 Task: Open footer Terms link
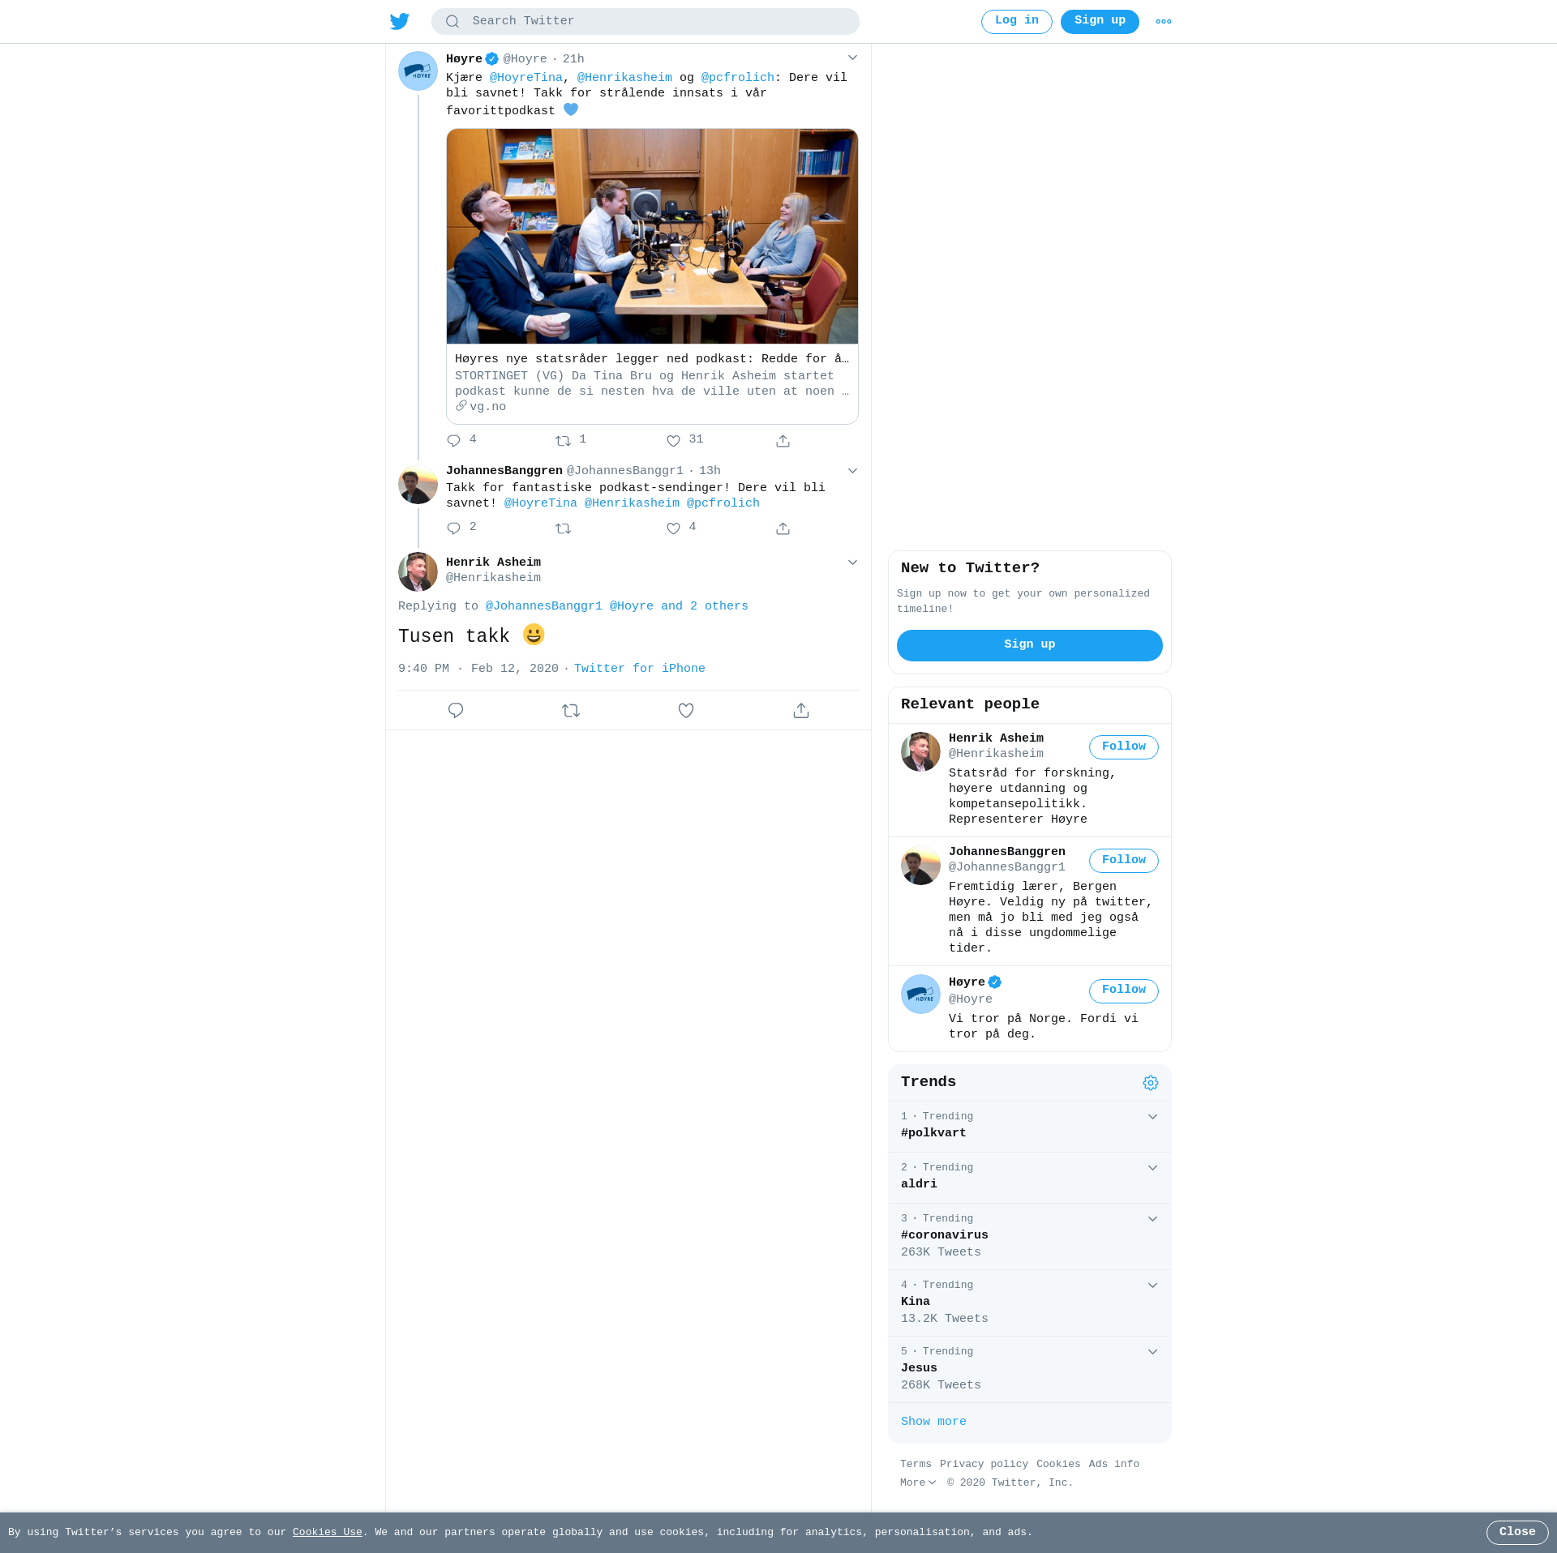pyautogui.click(x=916, y=1464)
